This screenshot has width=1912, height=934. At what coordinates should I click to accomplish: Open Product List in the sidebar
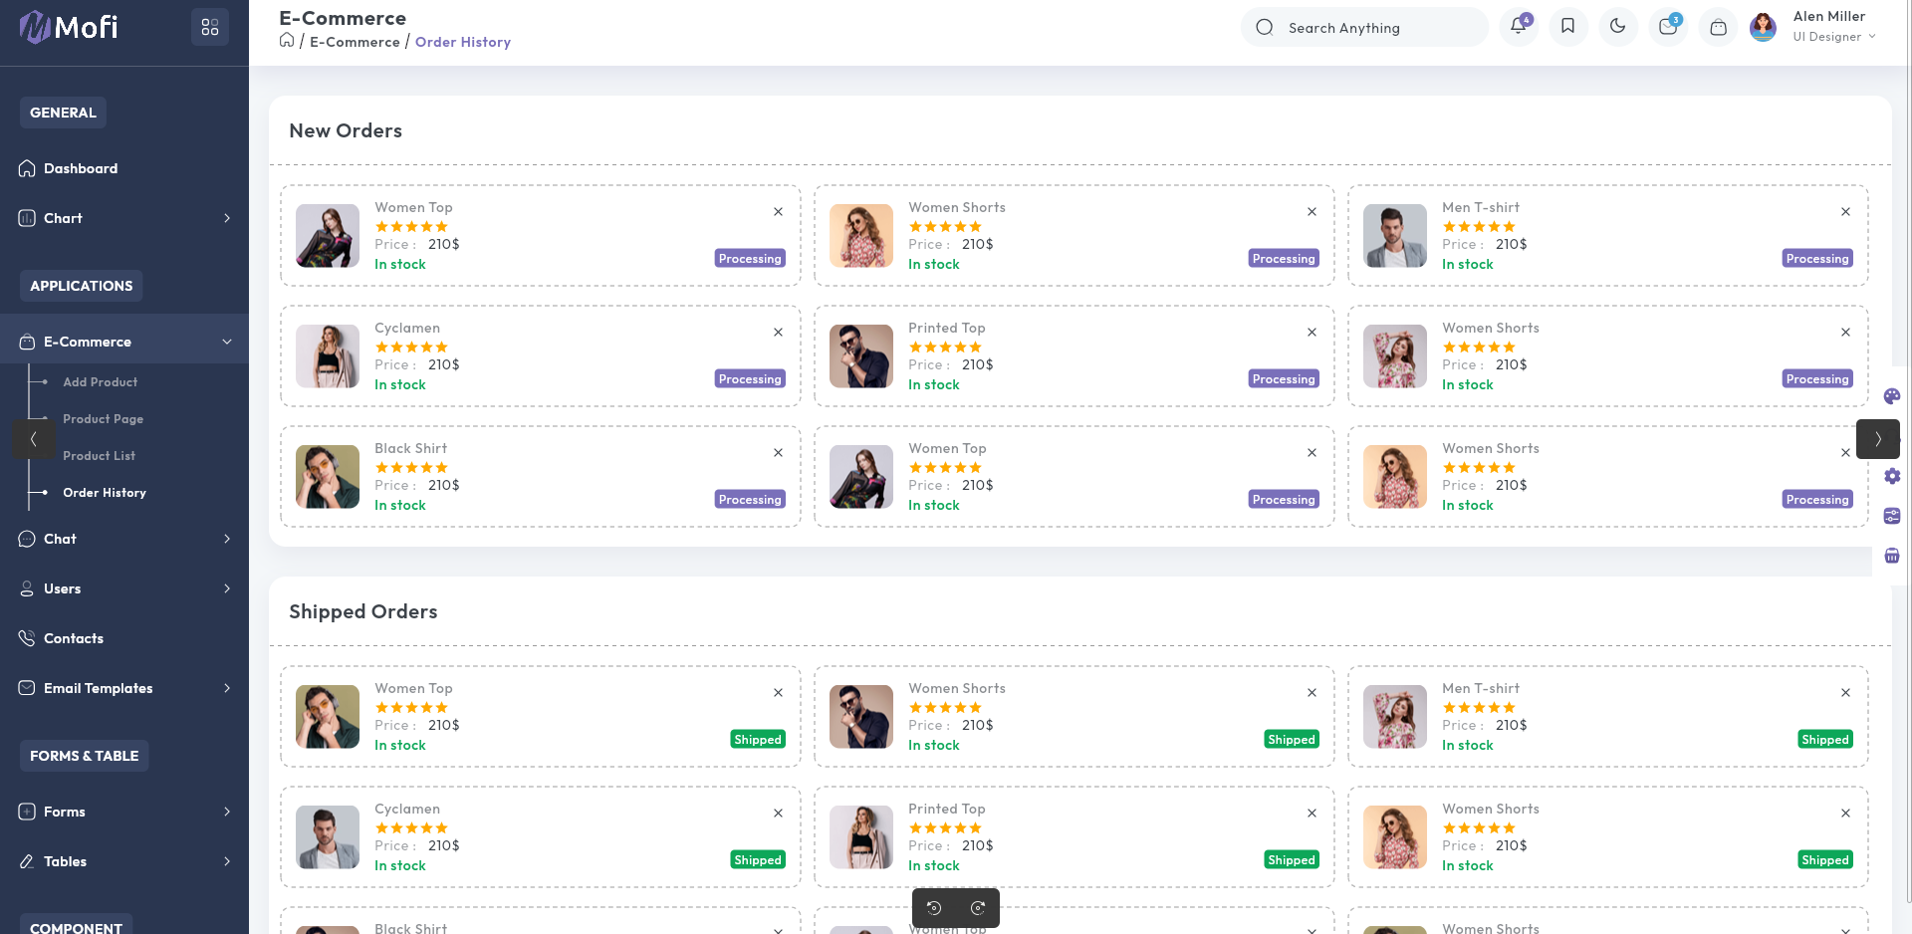99,456
